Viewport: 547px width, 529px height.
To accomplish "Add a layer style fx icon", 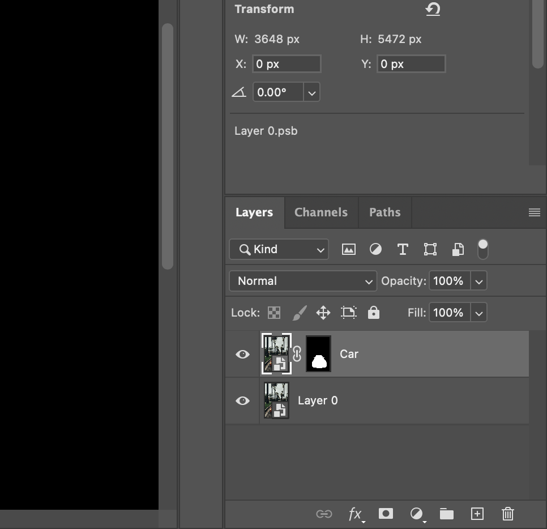I will click(356, 514).
